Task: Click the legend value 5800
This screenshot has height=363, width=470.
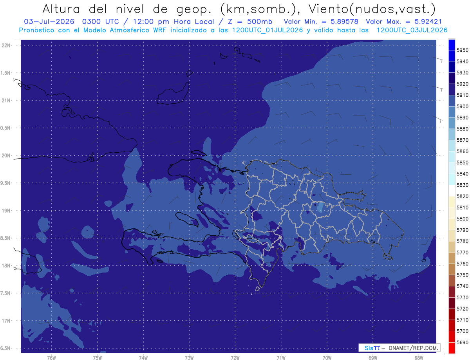Action: click(x=462, y=219)
